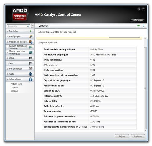Open the Préférences menu button
The image size is (152, 146).
coord(137,20)
